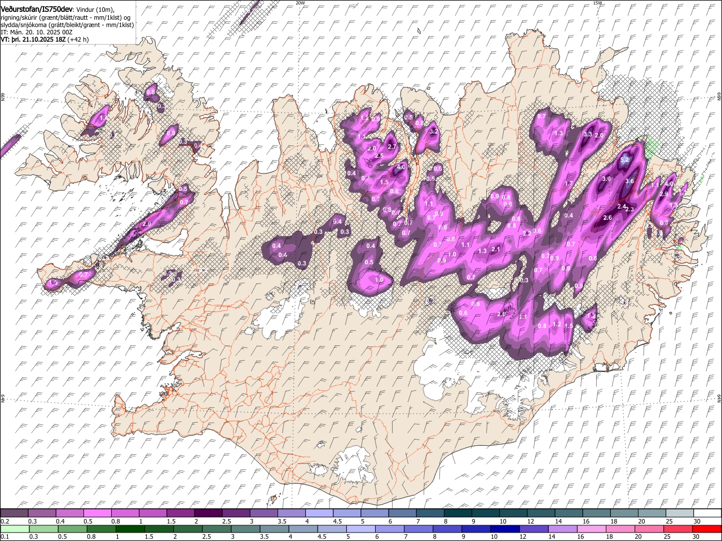The width and height of the screenshot is (722, 541).
Task: Click the Veðurstofan/IS750dev map title
Action: pos(37,9)
